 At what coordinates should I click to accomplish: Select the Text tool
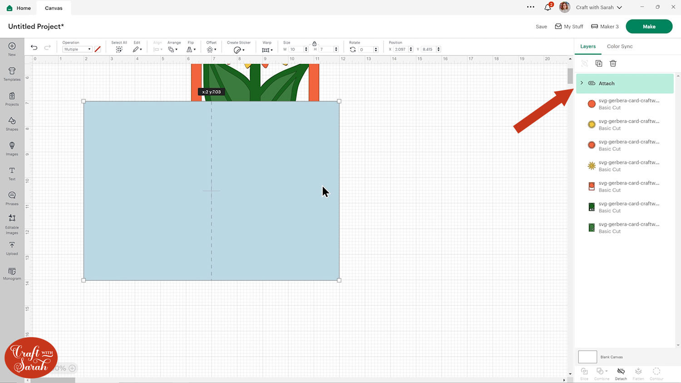pos(12,173)
